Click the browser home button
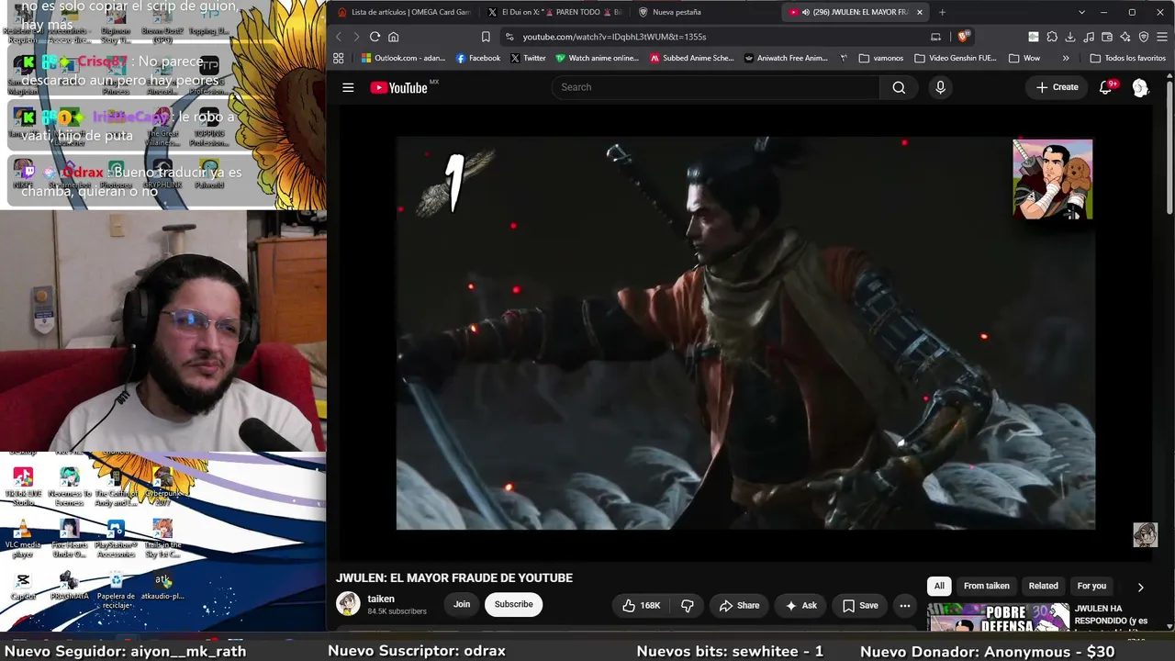Viewport: 1175px width, 661px height. pyautogui.click(x=393, y=37)
